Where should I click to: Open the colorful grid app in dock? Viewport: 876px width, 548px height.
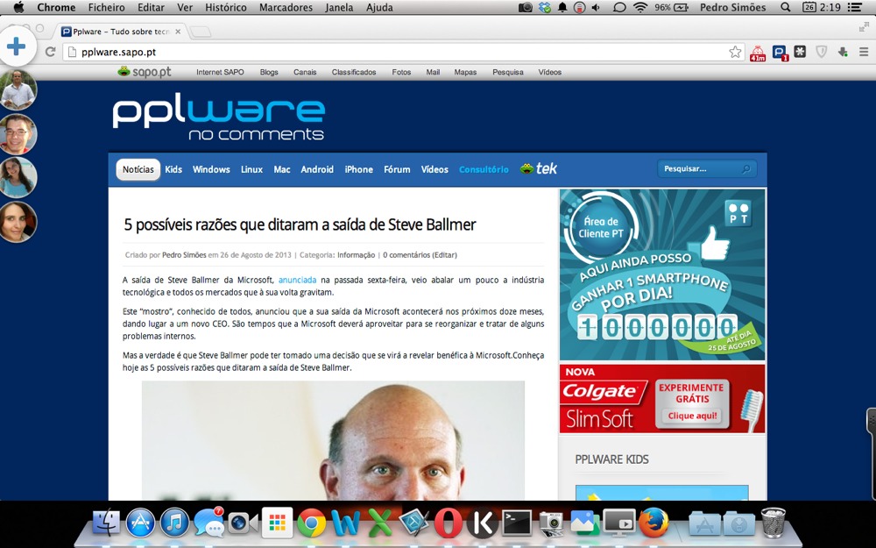(x=277, y=523)
